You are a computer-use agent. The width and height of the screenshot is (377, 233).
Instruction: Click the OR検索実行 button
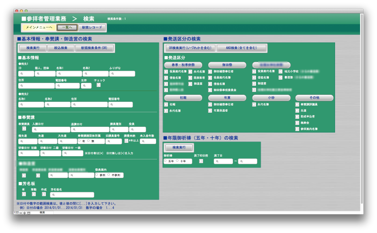coord(190,48)
